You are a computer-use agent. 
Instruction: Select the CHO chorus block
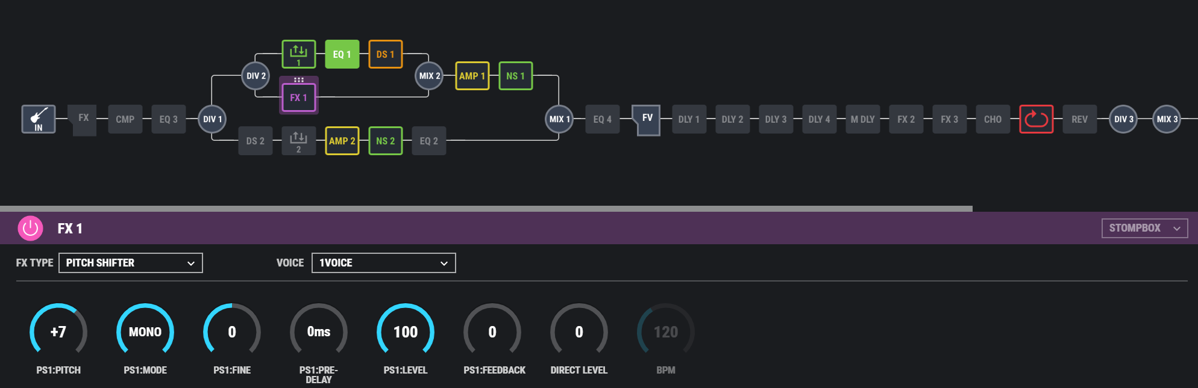click(993, 119)
